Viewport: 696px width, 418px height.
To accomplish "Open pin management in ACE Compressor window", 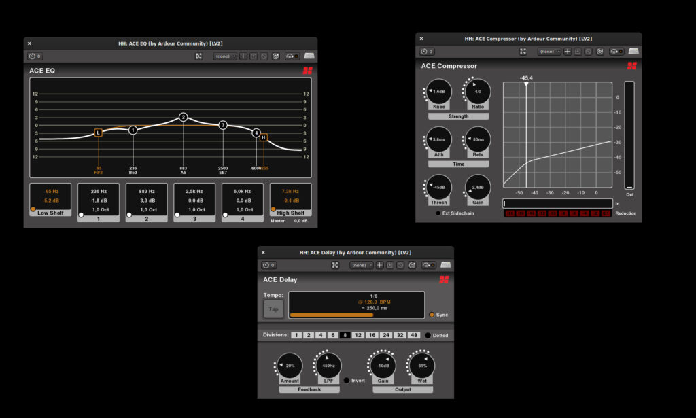I will point(523,52).
